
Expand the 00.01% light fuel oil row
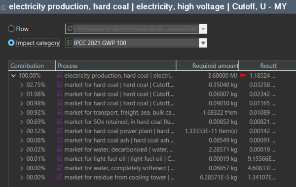coord(22,159)
